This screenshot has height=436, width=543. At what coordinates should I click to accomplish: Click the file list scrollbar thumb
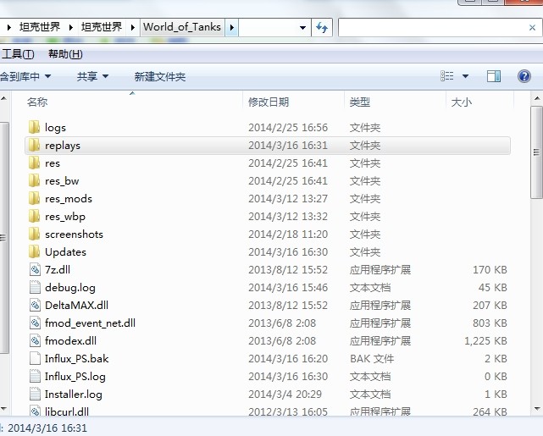point(536,152)
